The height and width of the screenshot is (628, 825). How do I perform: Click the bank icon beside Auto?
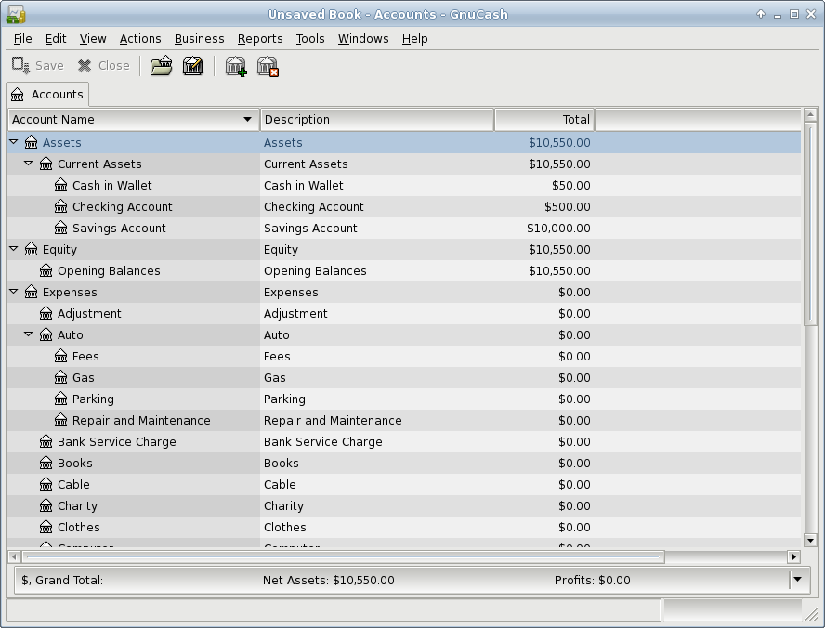pos(46,335)
